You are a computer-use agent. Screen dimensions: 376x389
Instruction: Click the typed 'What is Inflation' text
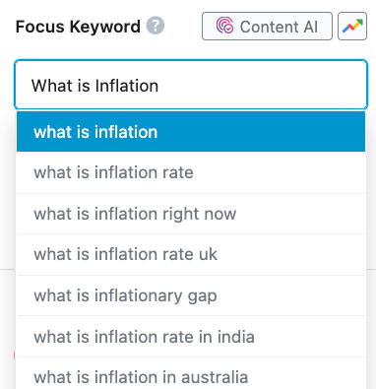point(94,86)
